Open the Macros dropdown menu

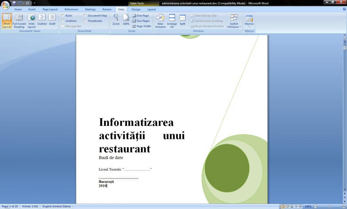point(249,21)
